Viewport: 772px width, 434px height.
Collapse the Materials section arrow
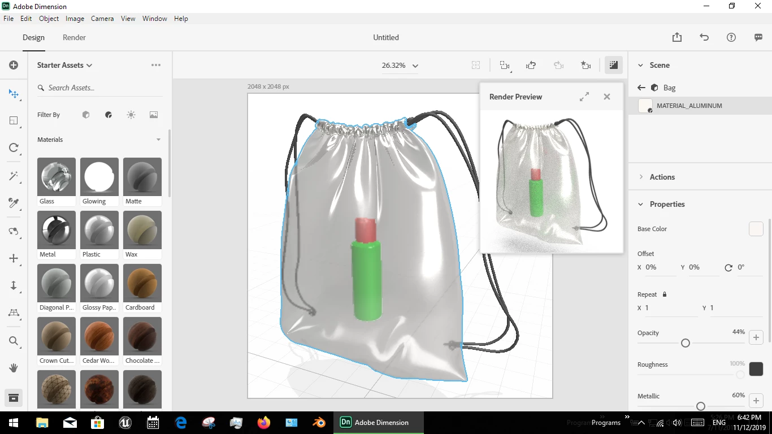(158, 140)
